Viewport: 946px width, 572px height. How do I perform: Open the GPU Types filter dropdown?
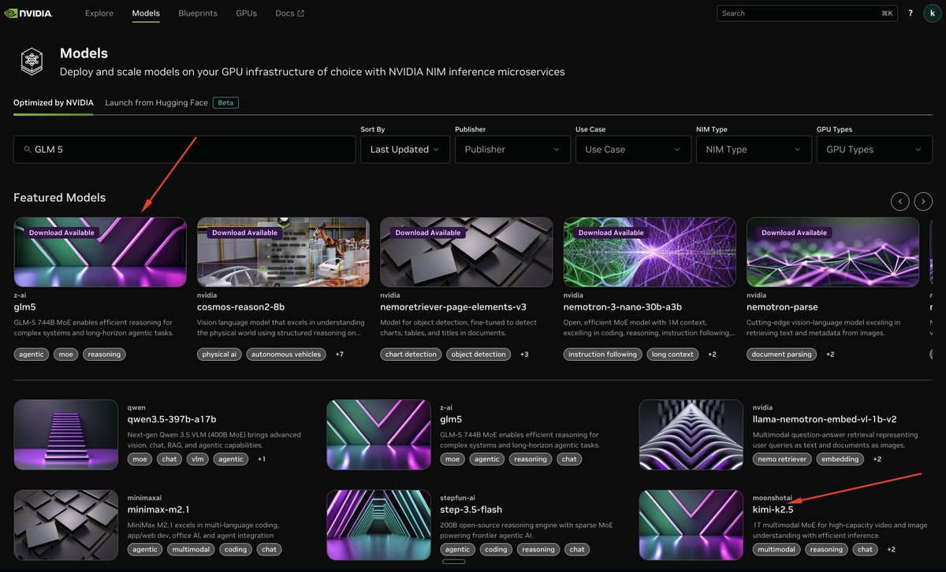coord(874,149)
